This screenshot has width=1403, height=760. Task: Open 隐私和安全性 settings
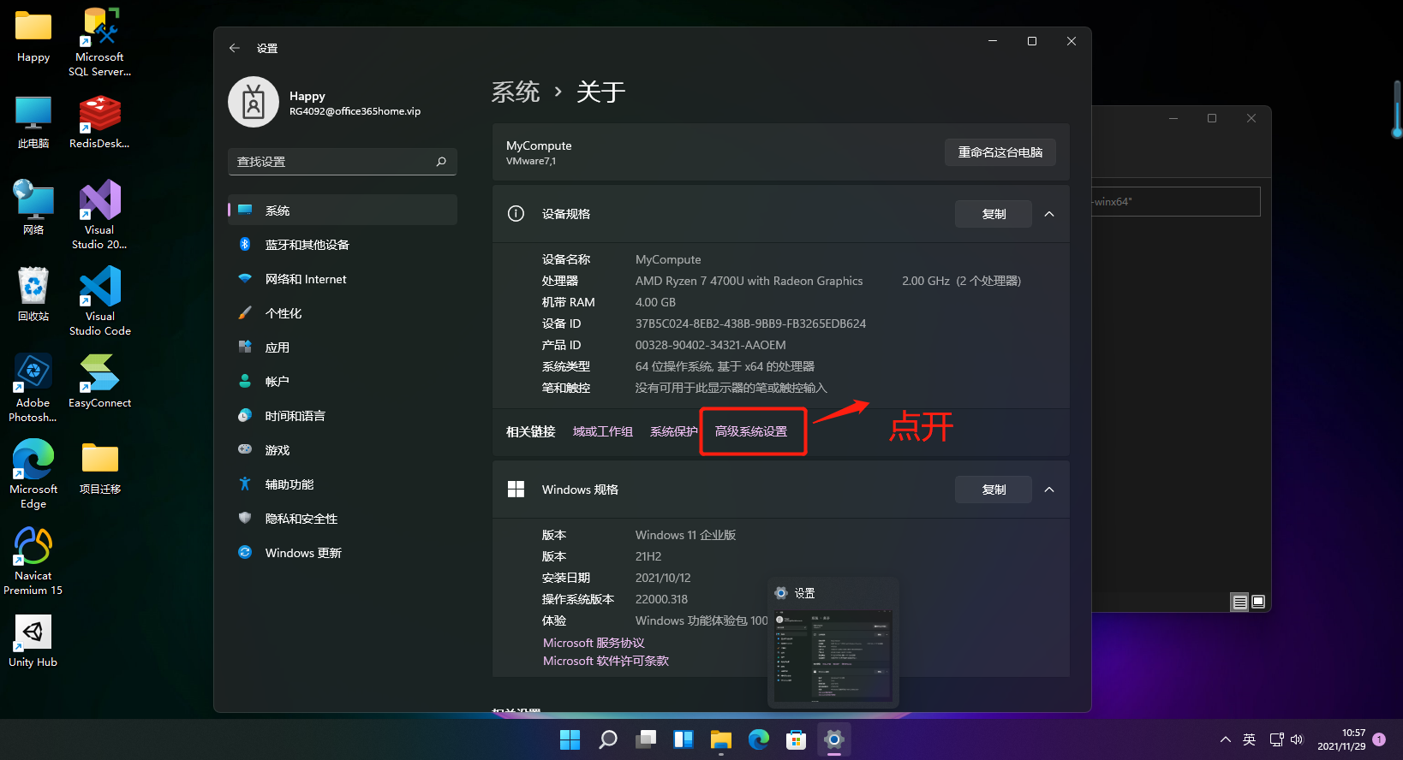[343, 519]
